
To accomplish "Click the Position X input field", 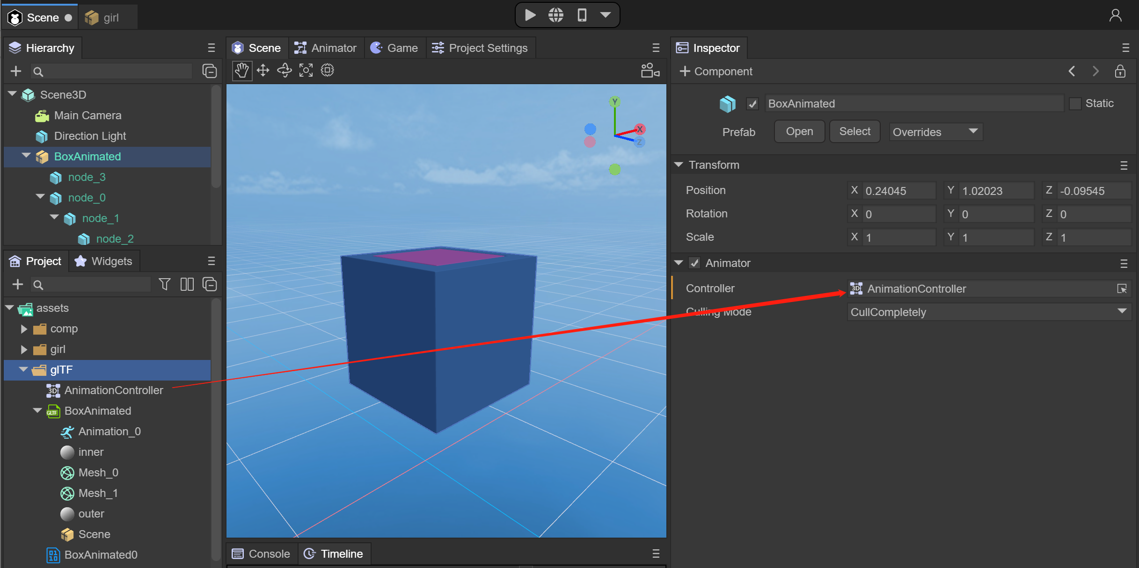I will click(x=898, y=191).
